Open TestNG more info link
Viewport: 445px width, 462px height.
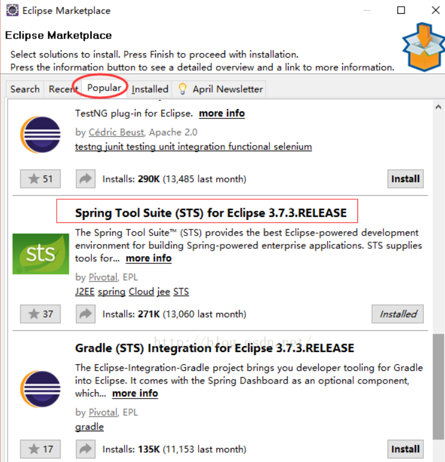pyautogui.click(x=222, y=114)
